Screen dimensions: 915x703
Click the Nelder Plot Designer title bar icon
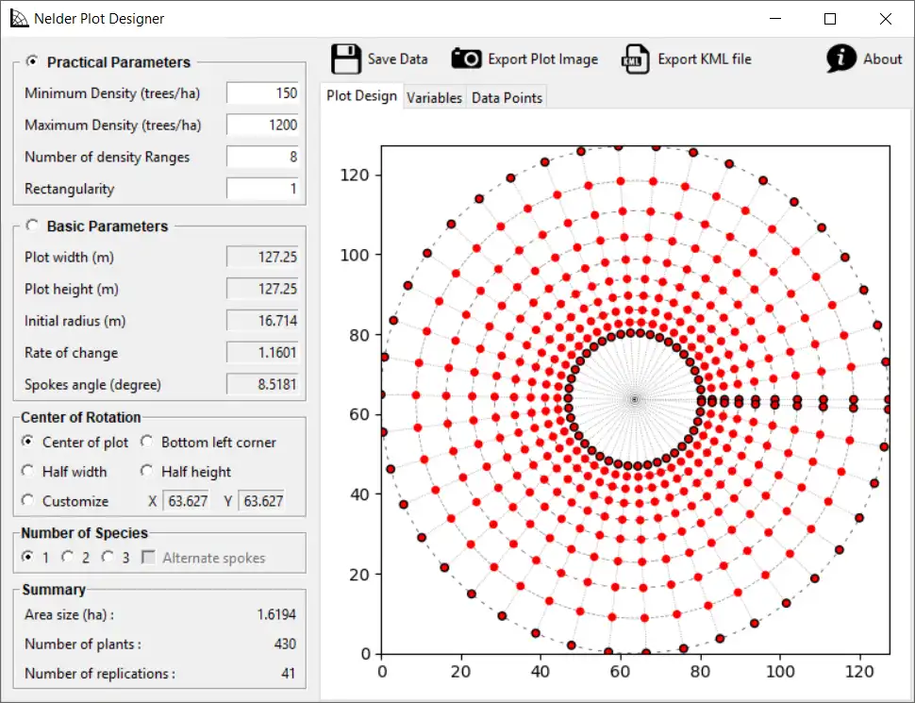[x=19, y=18]
